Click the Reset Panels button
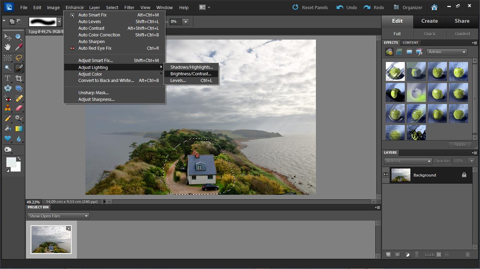Image resolution: width=480 pixels, height=269 pixels. click(310, 7)
